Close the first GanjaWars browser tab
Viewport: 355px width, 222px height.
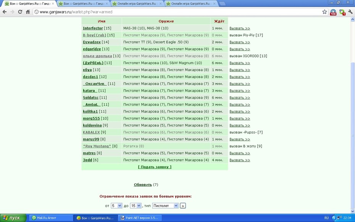pyautogui.click(x=53, y=3)
